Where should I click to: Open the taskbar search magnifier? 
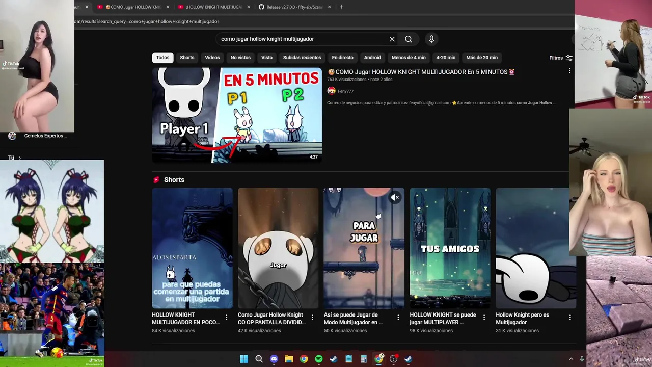coord(259,359)
